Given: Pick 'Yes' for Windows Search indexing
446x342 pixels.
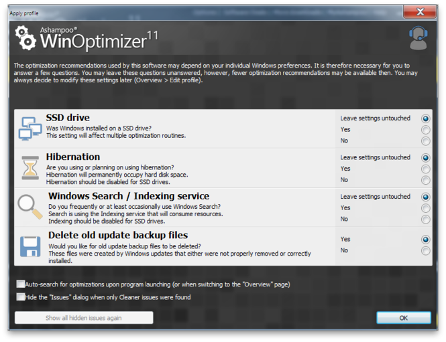Looking at the screenshot, I should (x=425, y=208).
